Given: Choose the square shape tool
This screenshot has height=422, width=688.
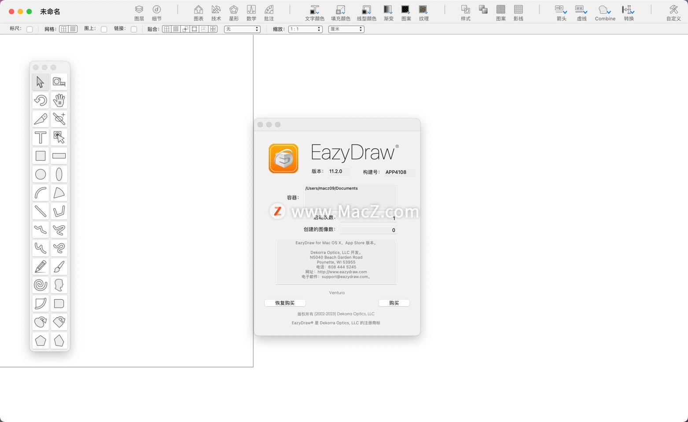Looking at the screenshot, I should pos(40,156).
